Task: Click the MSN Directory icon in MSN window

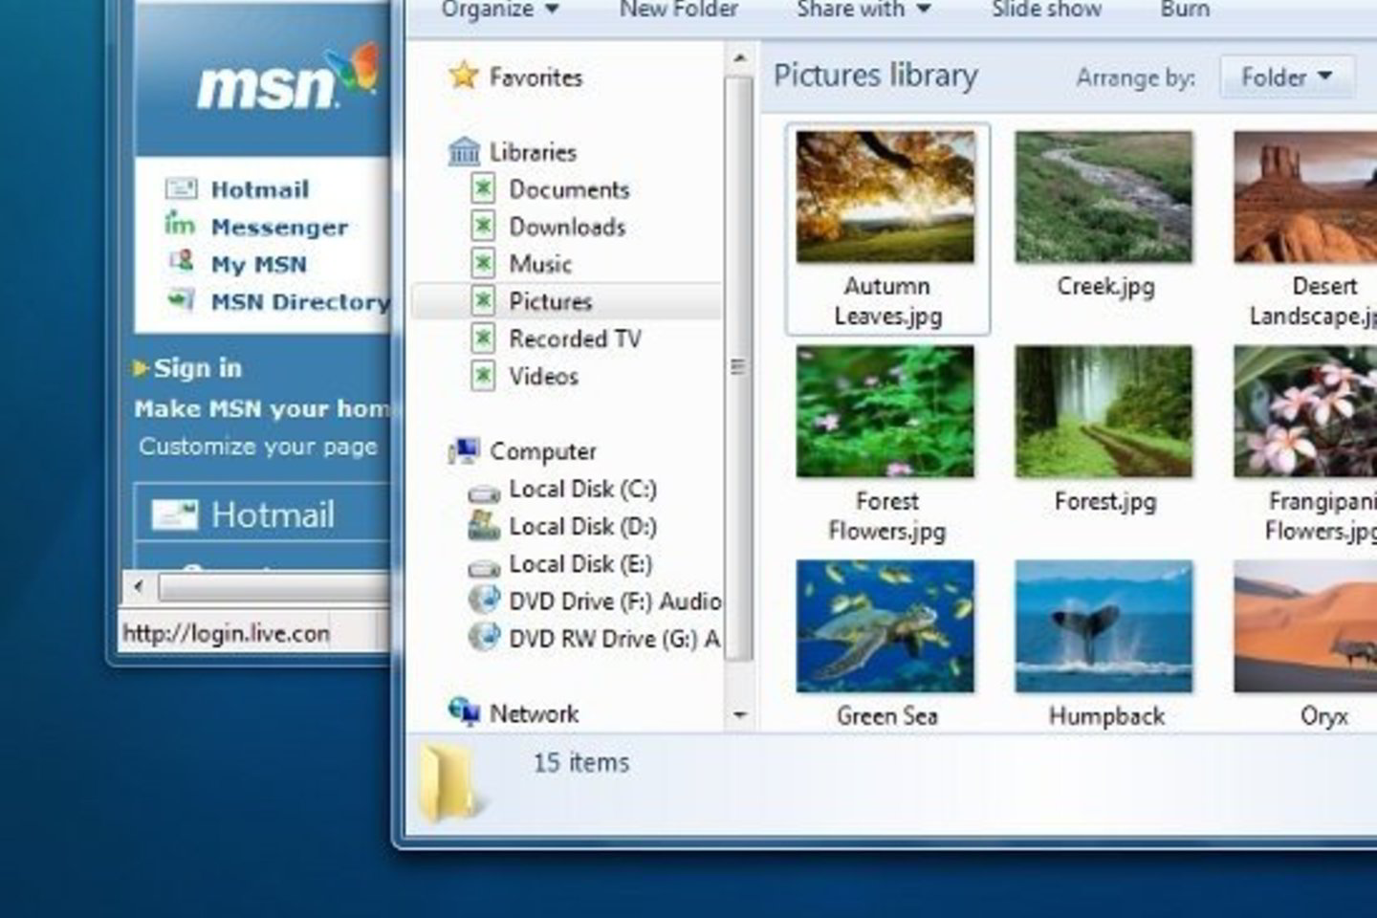Action: 181,300
